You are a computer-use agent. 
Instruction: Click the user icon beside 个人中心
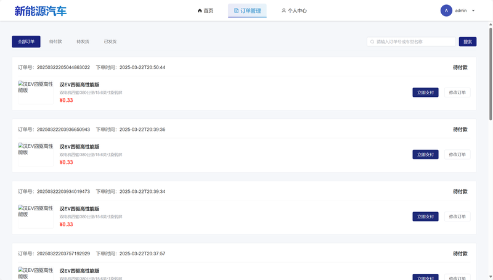tap(283, 10)
